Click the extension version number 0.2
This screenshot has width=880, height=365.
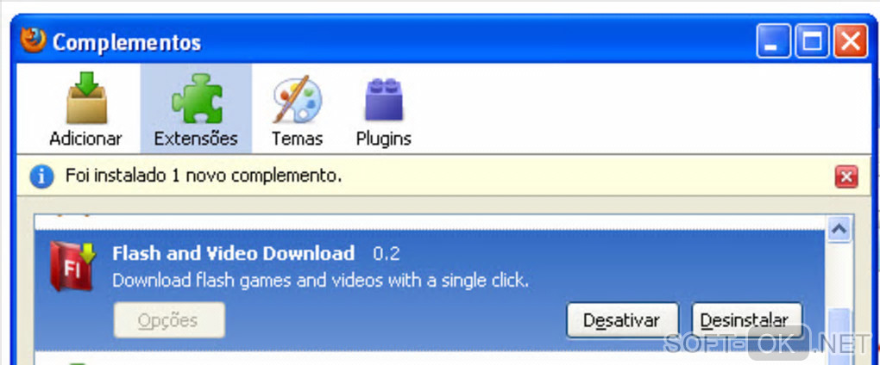387,254
